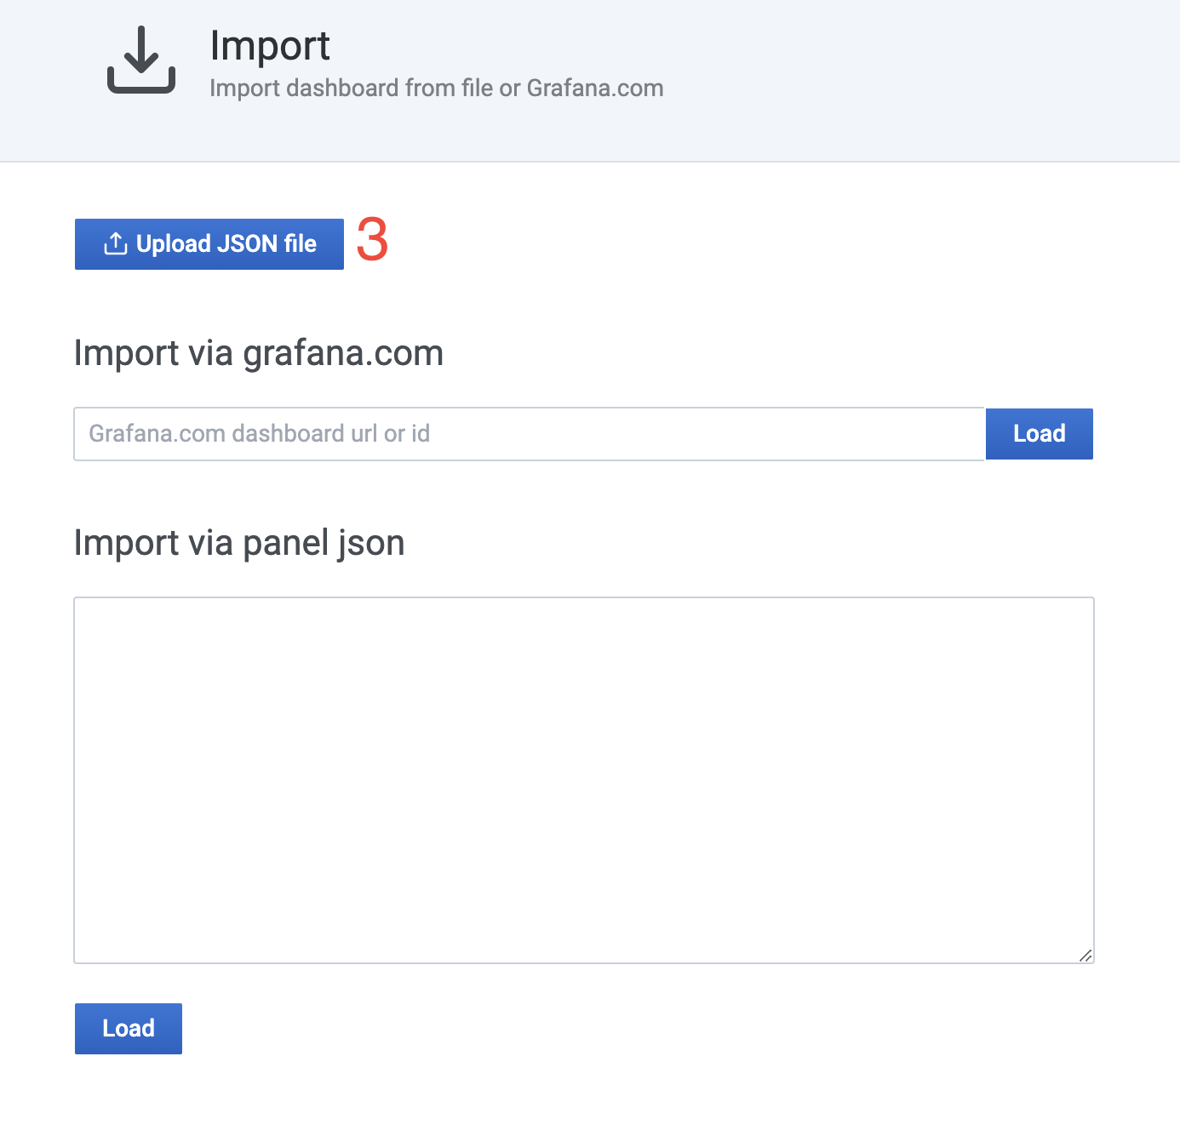Click the Import via grafana.com section heading
The image size is (1180, 1142).
click(x=259, y=352)
